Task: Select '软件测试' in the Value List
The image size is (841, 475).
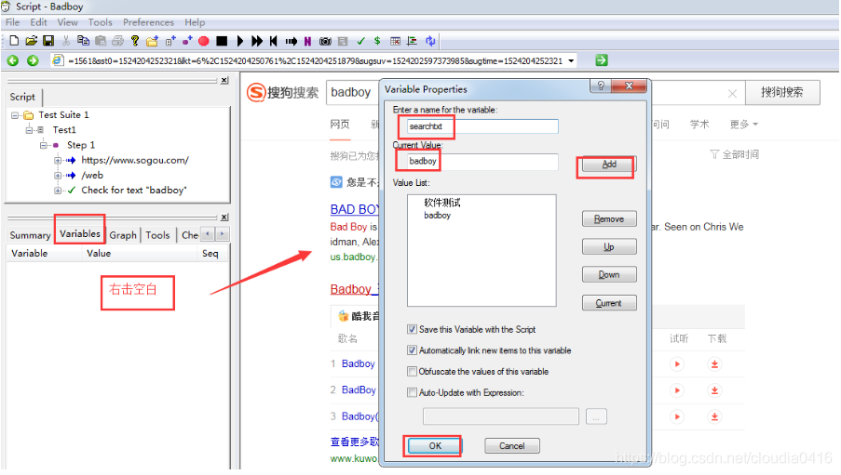Action: [442, 203]
